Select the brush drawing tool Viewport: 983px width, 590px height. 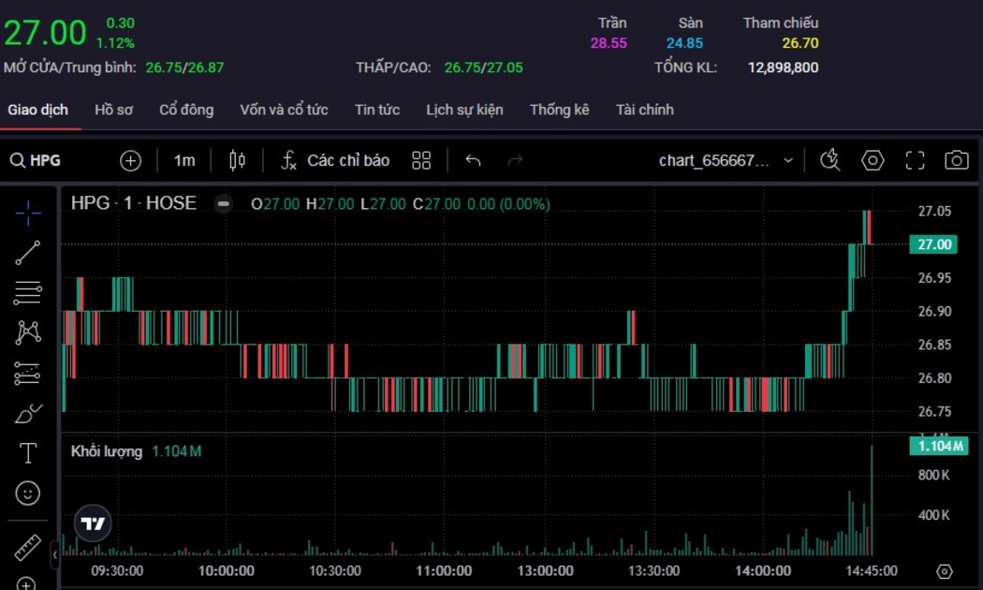(28, 413)
